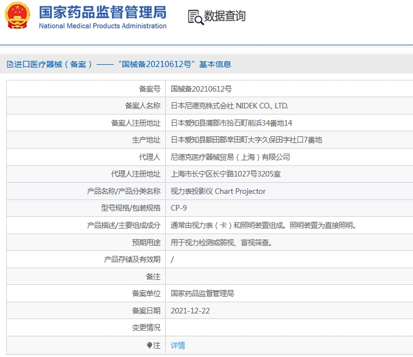Click the 备案号 row label

pyautogui.click(x=150, y=89)
